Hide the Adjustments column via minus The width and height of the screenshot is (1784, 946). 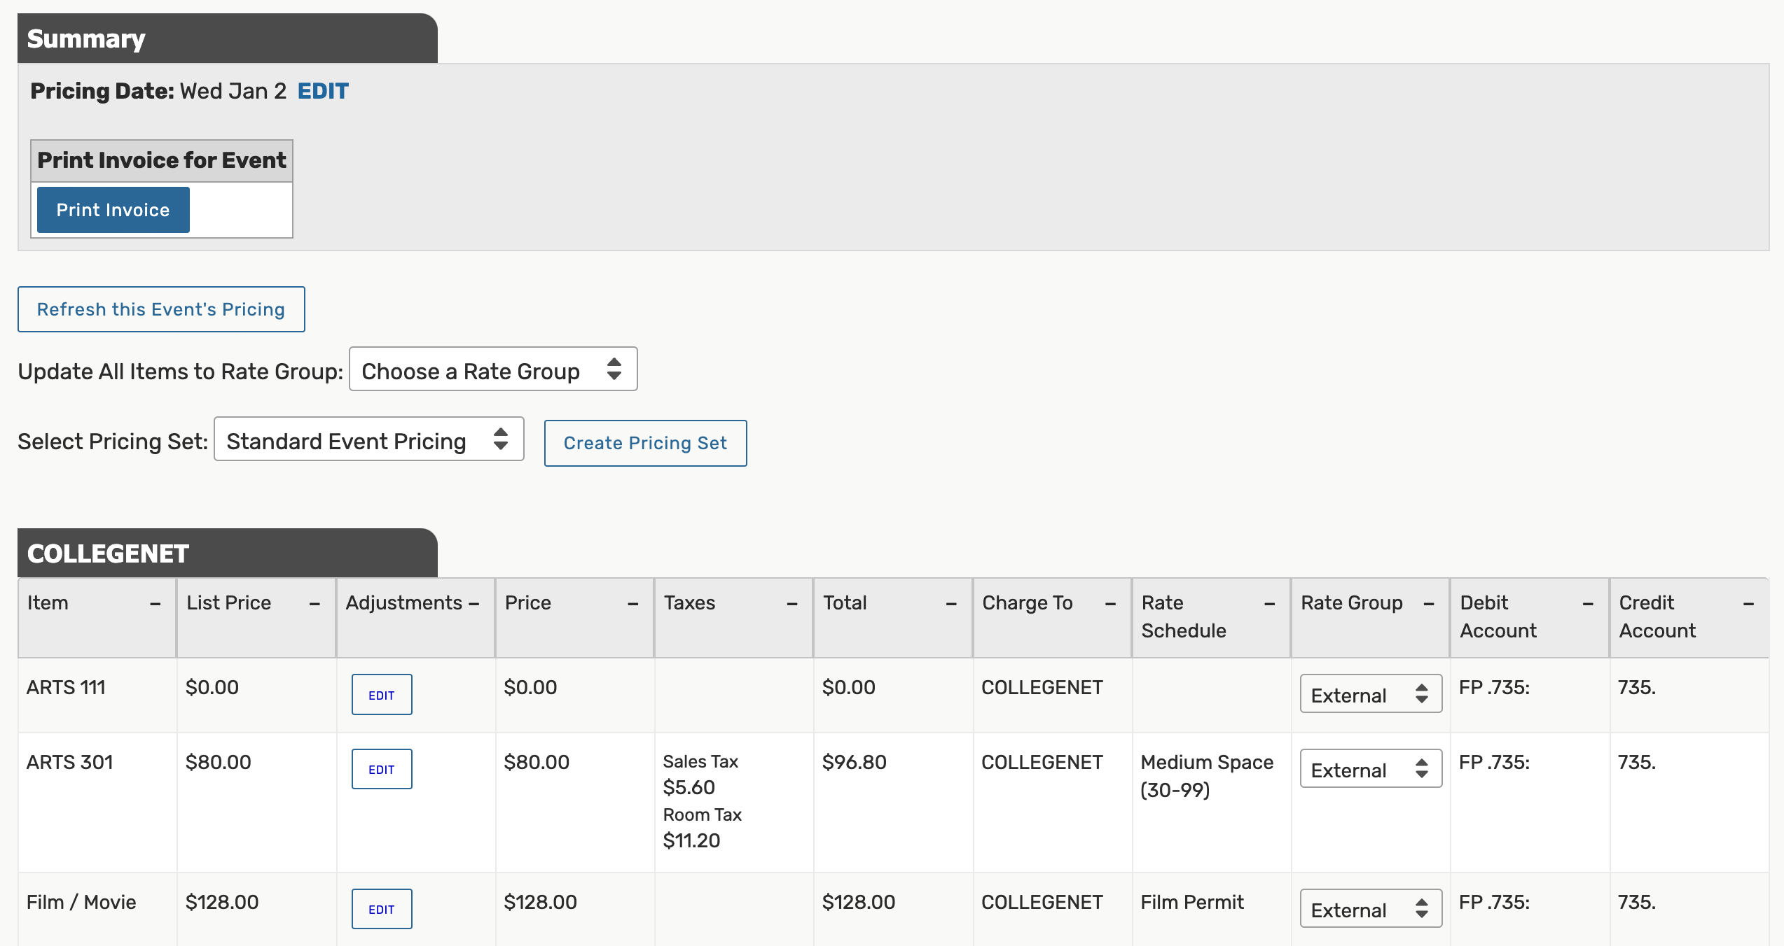point(474,604)
